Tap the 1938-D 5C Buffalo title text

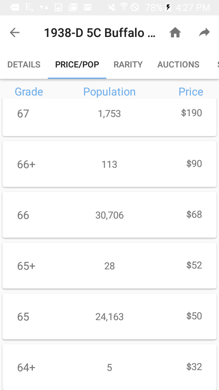click(x=100, y=33)
